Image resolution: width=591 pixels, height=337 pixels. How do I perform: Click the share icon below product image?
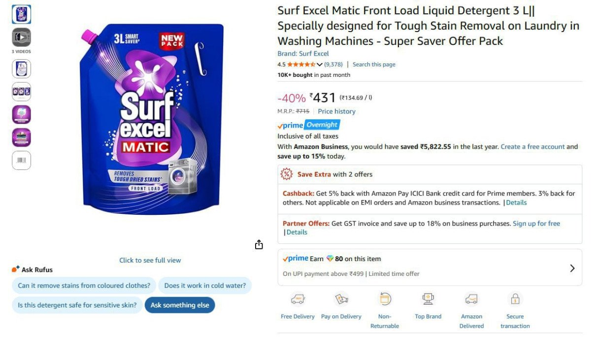click(259, 245)
